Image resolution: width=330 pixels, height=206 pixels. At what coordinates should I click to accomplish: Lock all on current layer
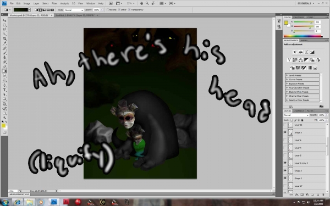tap(302, 120)
